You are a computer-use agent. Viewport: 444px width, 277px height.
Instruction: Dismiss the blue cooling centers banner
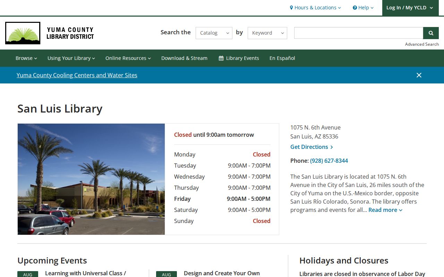coord(419,75)
